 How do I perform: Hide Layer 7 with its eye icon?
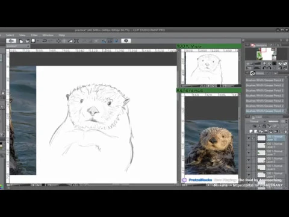coord(249,153)
